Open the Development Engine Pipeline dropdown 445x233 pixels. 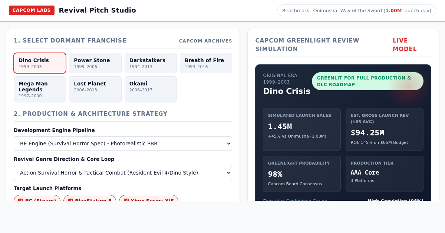[123, 143]
